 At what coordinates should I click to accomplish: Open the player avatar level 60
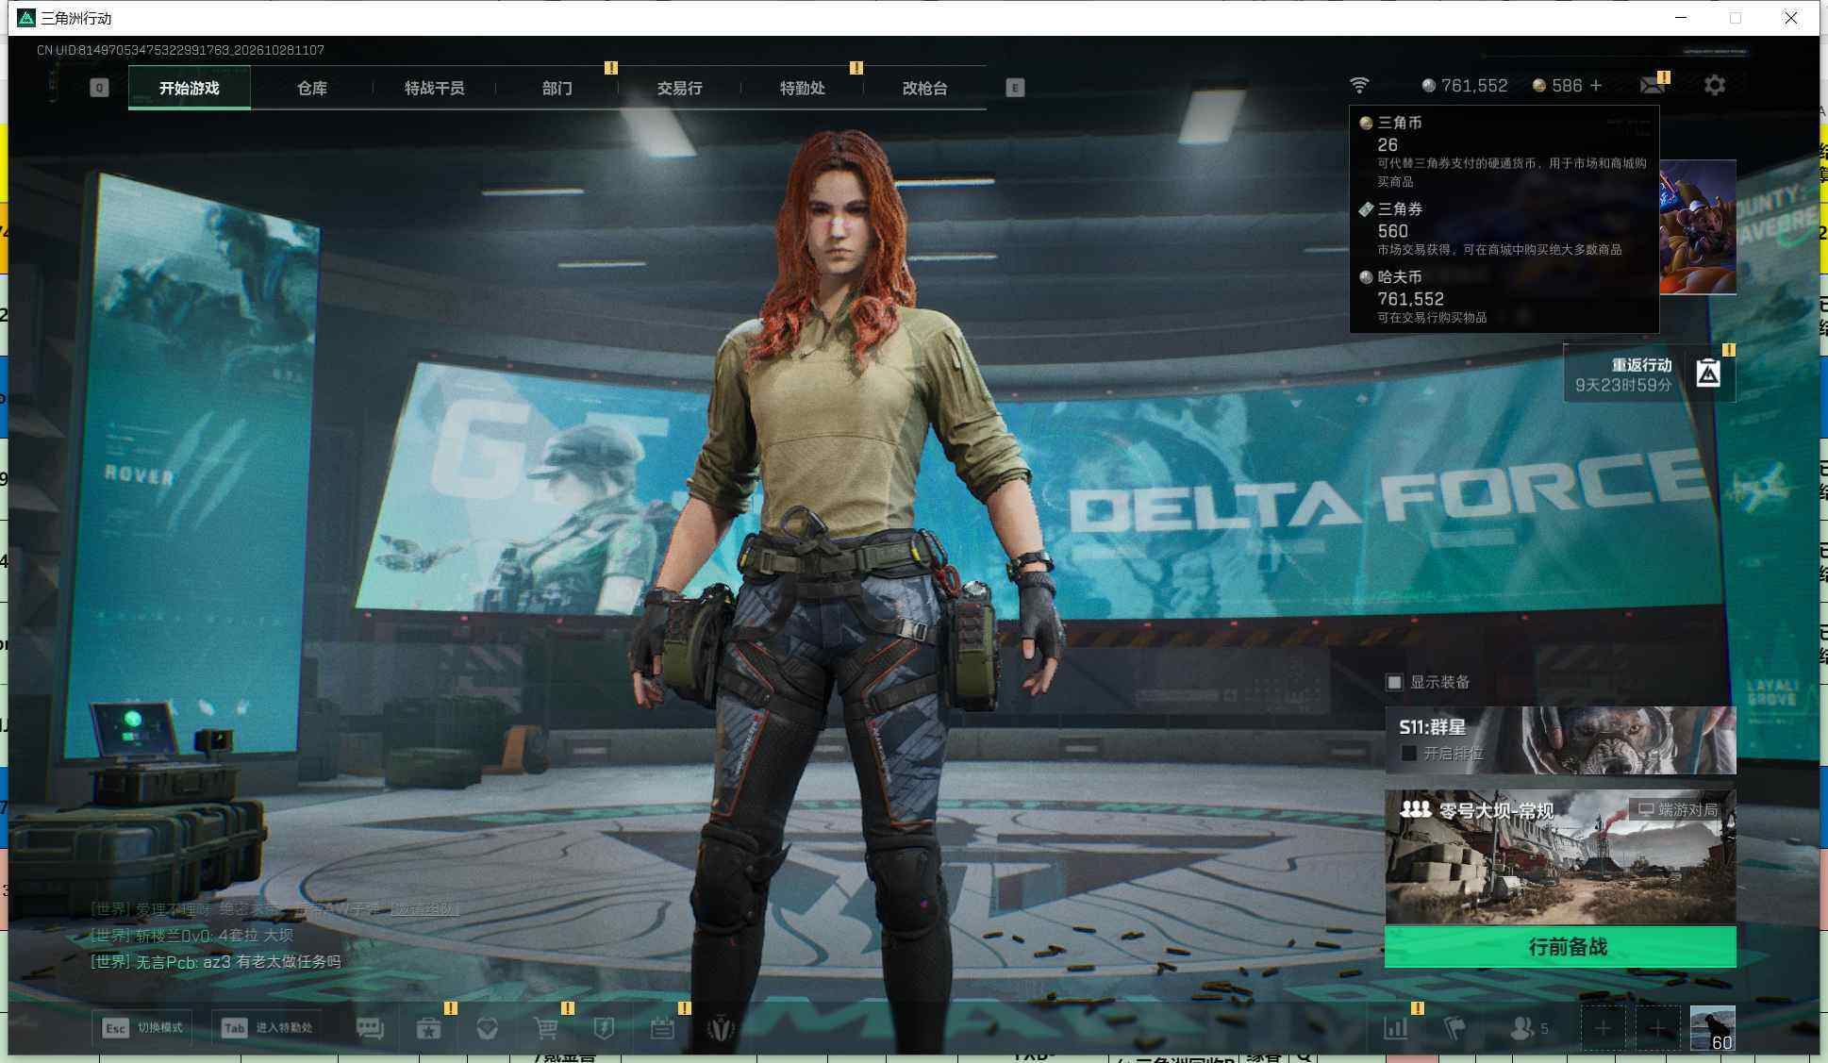pyautogui.click(x=1712, y=1028)
